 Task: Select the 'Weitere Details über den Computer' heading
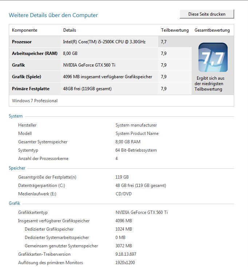pos(53,15)
